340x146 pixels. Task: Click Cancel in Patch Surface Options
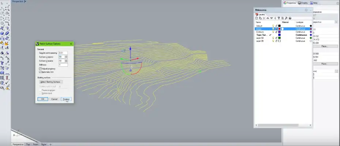tap(54, 99)
